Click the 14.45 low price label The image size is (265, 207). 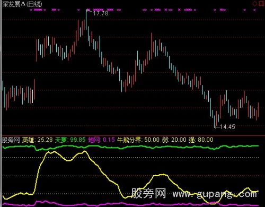(227, 127)
